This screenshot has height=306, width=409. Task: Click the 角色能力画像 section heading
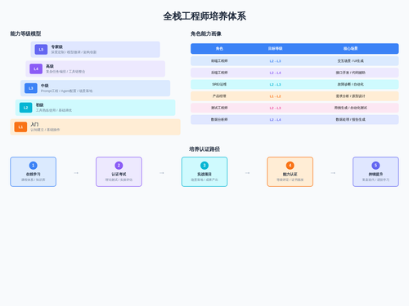[x=206, y=33]
